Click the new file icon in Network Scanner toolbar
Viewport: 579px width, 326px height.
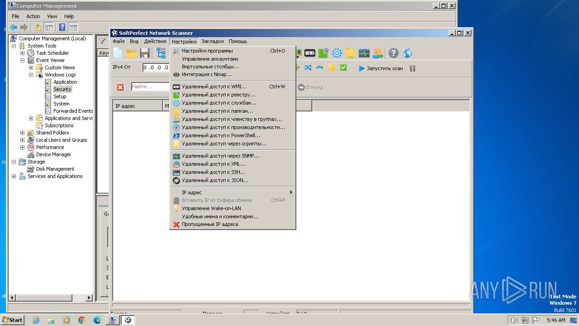(118, 53)
